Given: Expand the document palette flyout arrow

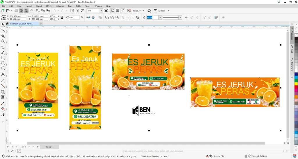Looking at the screenshot, I should tap(8, 151).
